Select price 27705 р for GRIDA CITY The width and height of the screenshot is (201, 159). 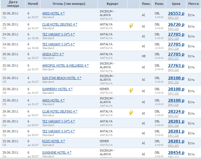tap(176, 54)
